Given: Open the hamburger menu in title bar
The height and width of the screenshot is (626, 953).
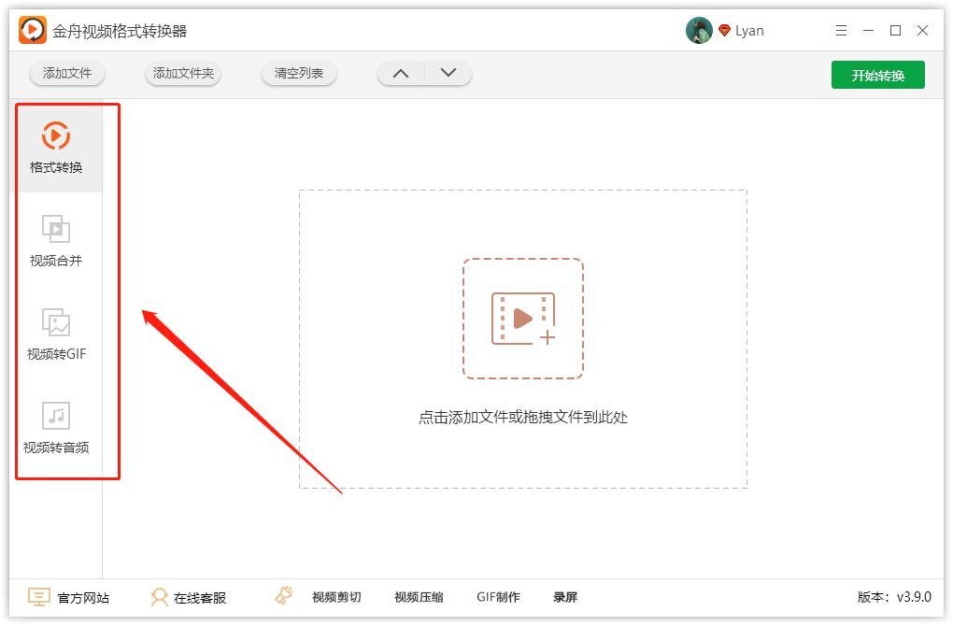Looking at the screenshot, I should coord(841,30).
